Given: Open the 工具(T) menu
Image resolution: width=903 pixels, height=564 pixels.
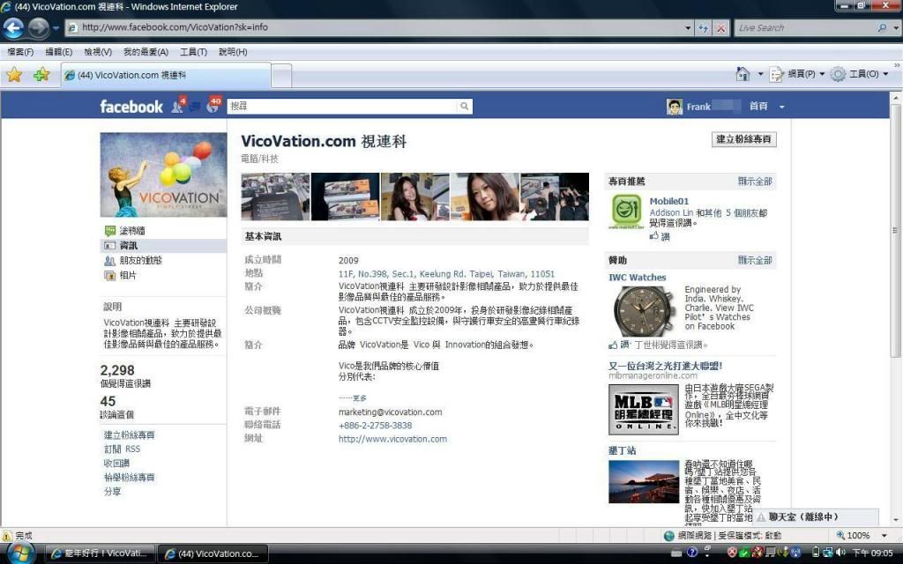Looking at the screenshot, I should point(193,52).
